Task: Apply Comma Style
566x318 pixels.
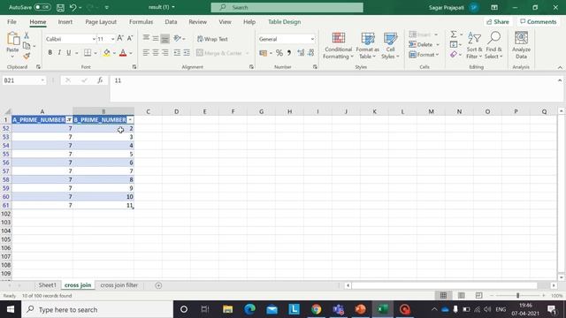Action: tap(289, 53)
